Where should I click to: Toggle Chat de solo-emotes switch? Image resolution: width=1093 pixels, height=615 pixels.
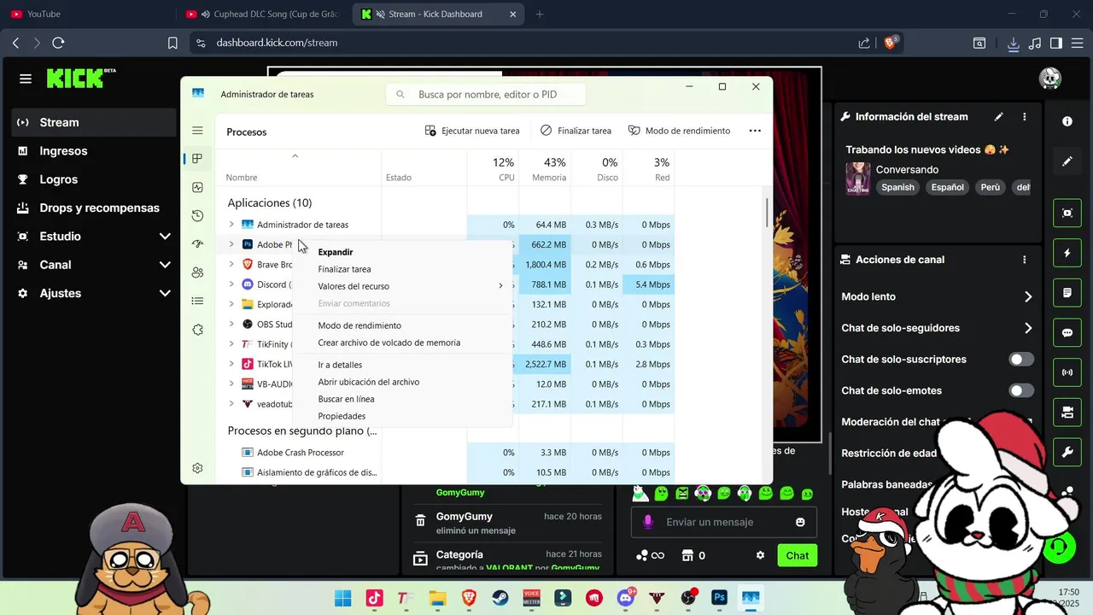pos(1021,390)
